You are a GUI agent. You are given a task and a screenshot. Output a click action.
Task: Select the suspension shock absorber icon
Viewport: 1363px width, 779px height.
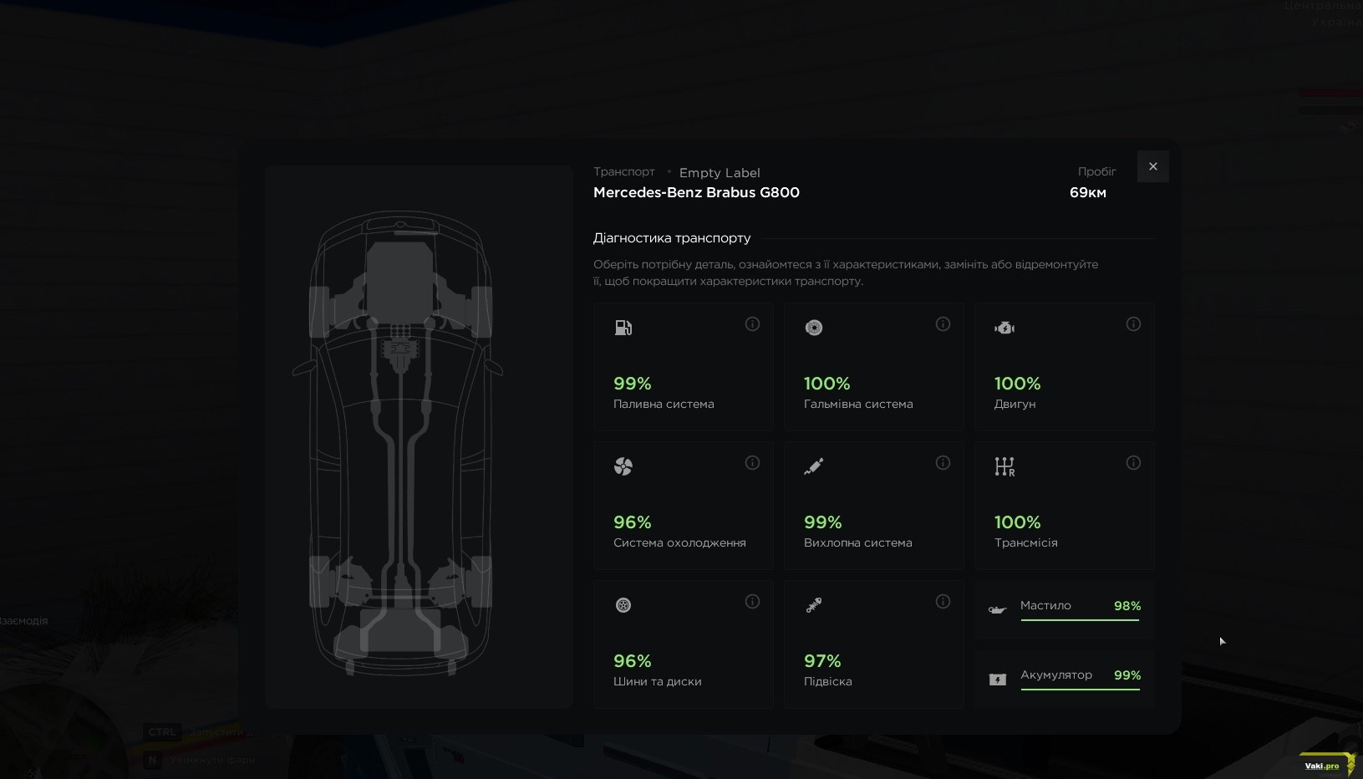click(813, 605)
